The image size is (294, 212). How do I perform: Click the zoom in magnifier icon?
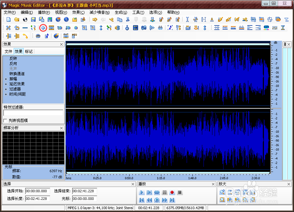[222, 192]
